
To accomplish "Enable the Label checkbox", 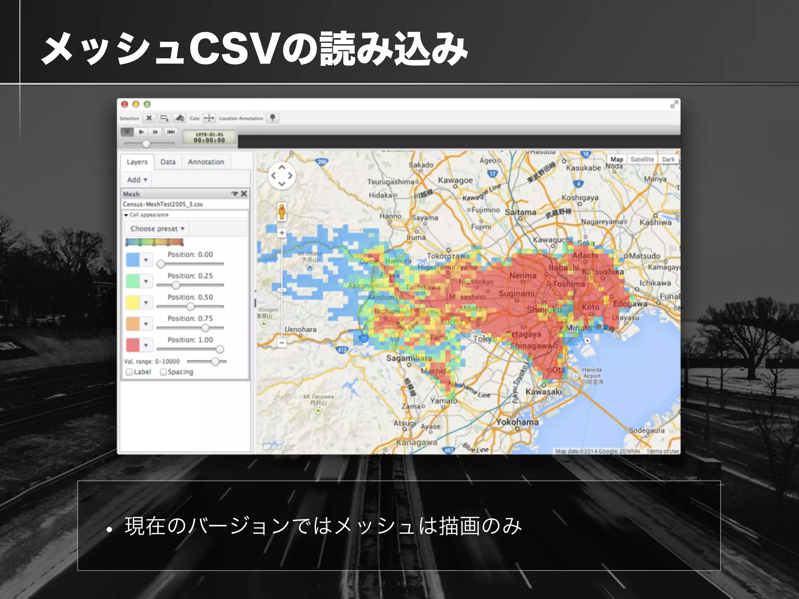I will point(129,372).
